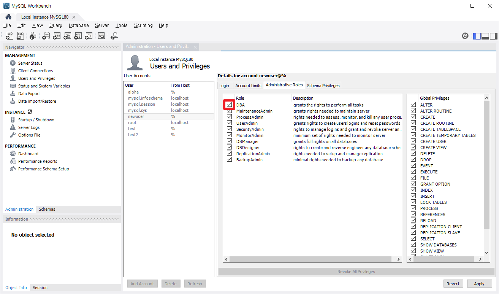Toggle the MaintenanceAdmin role checkbox
This screenshot has width=499, height=294.
(229, 111)
